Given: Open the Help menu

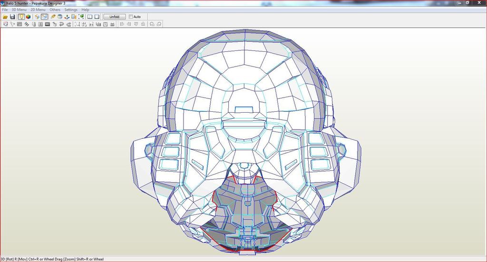Looking at the screenshot, I should pyautogui.click(x=86, y=10).
